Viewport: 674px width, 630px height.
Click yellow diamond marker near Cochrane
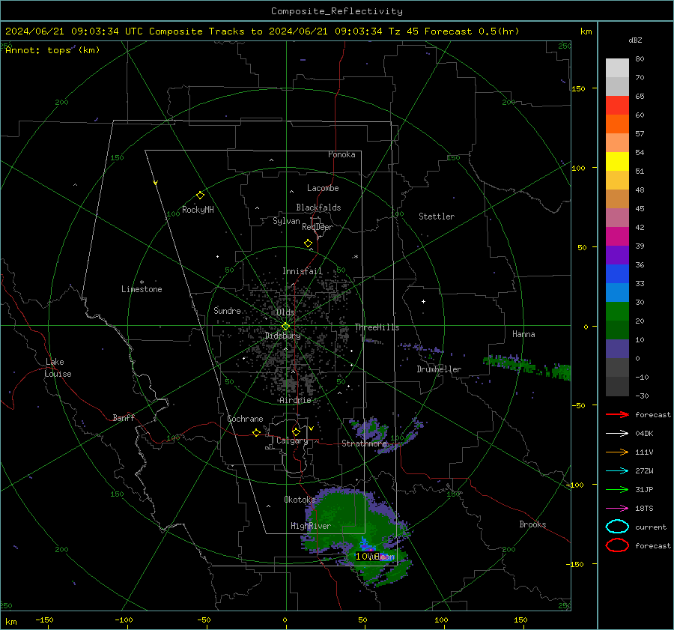pyautogui.click(x=256, y=433)
